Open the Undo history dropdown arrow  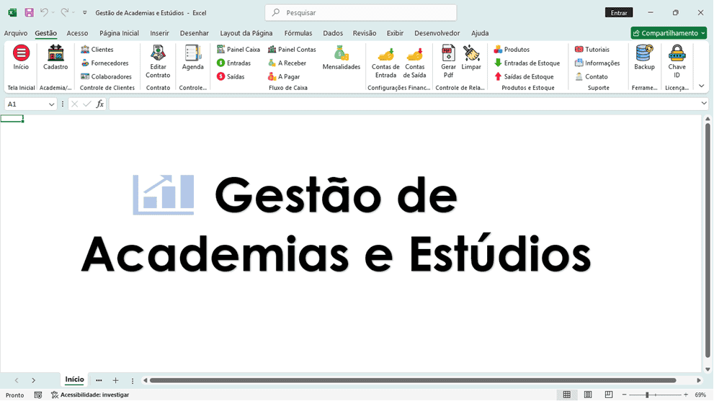53,13
